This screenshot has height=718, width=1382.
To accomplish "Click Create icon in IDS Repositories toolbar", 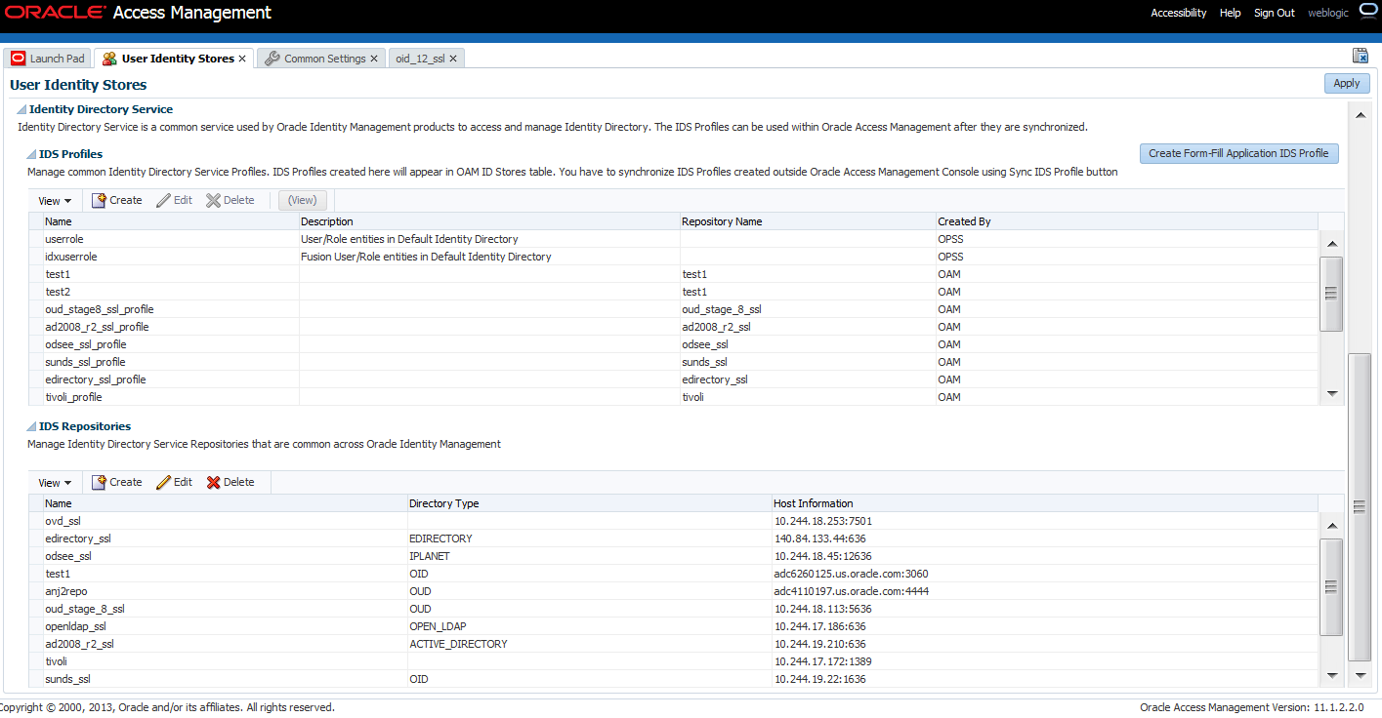I will tap(99, 482).
